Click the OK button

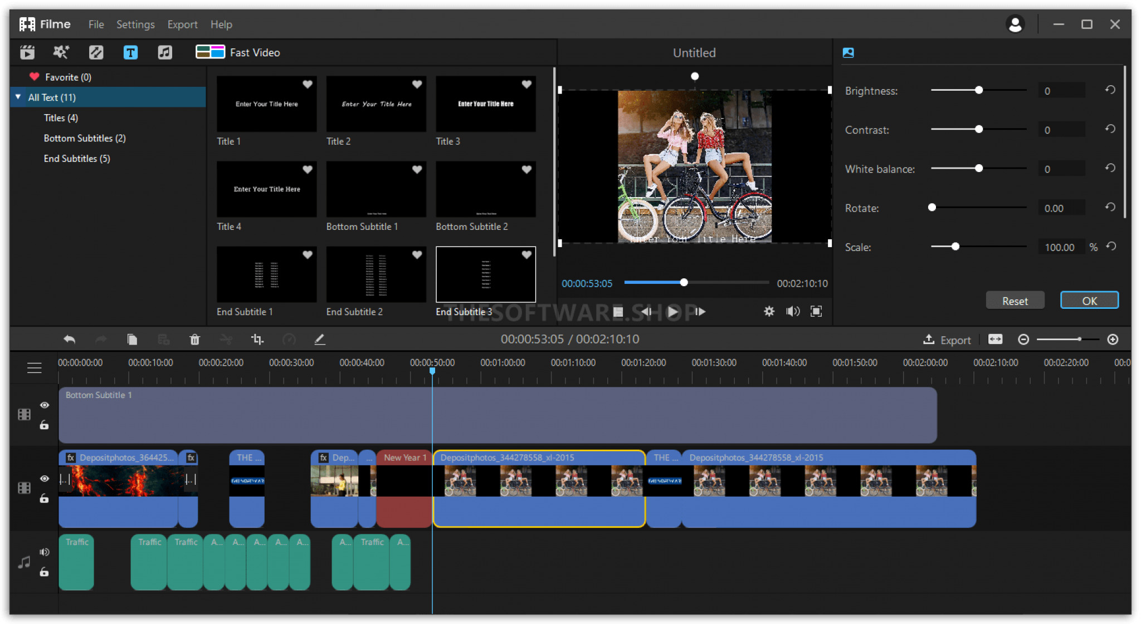(x=1089, y=301)
